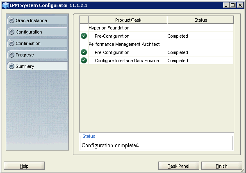This screenshot has width=246, height=173.
Task: Maximize the Configurator window
Action: [232, 5]
